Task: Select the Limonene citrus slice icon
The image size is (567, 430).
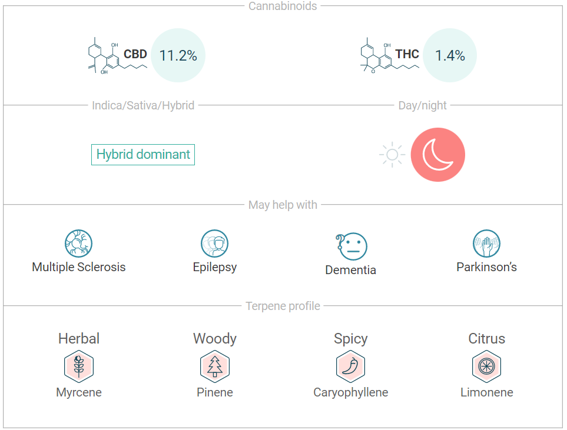Action: (x=486, y=366)
